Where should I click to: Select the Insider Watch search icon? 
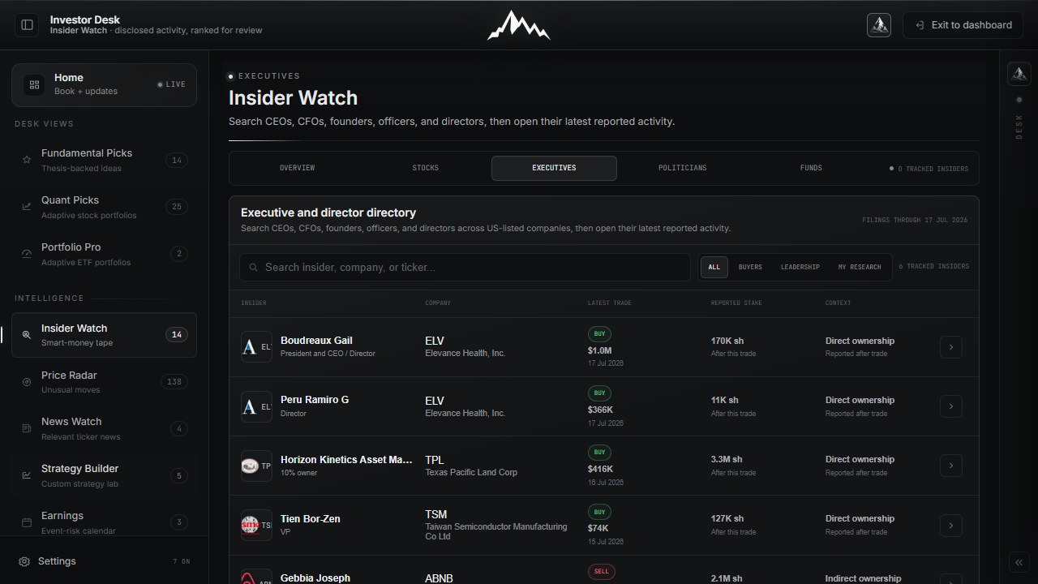pyautogui.click(x=27, y=335)
